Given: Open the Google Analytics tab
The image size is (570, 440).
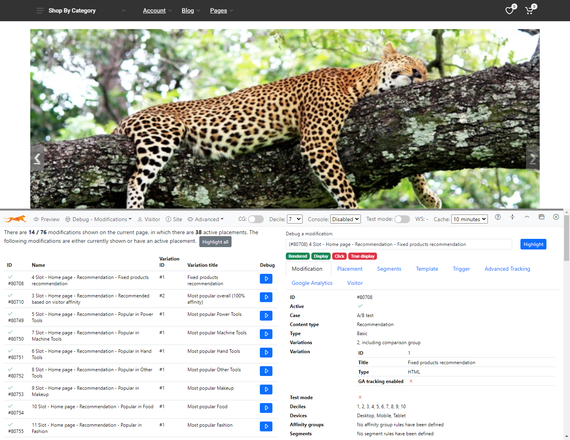Looking at the screenshot, I should coord(312,283).
